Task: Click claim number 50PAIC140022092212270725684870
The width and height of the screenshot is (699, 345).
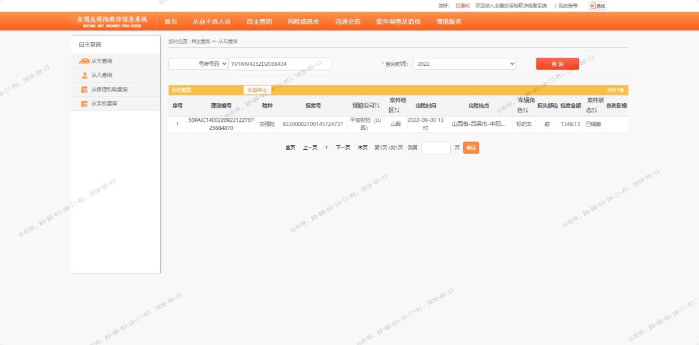Action: 221,124
